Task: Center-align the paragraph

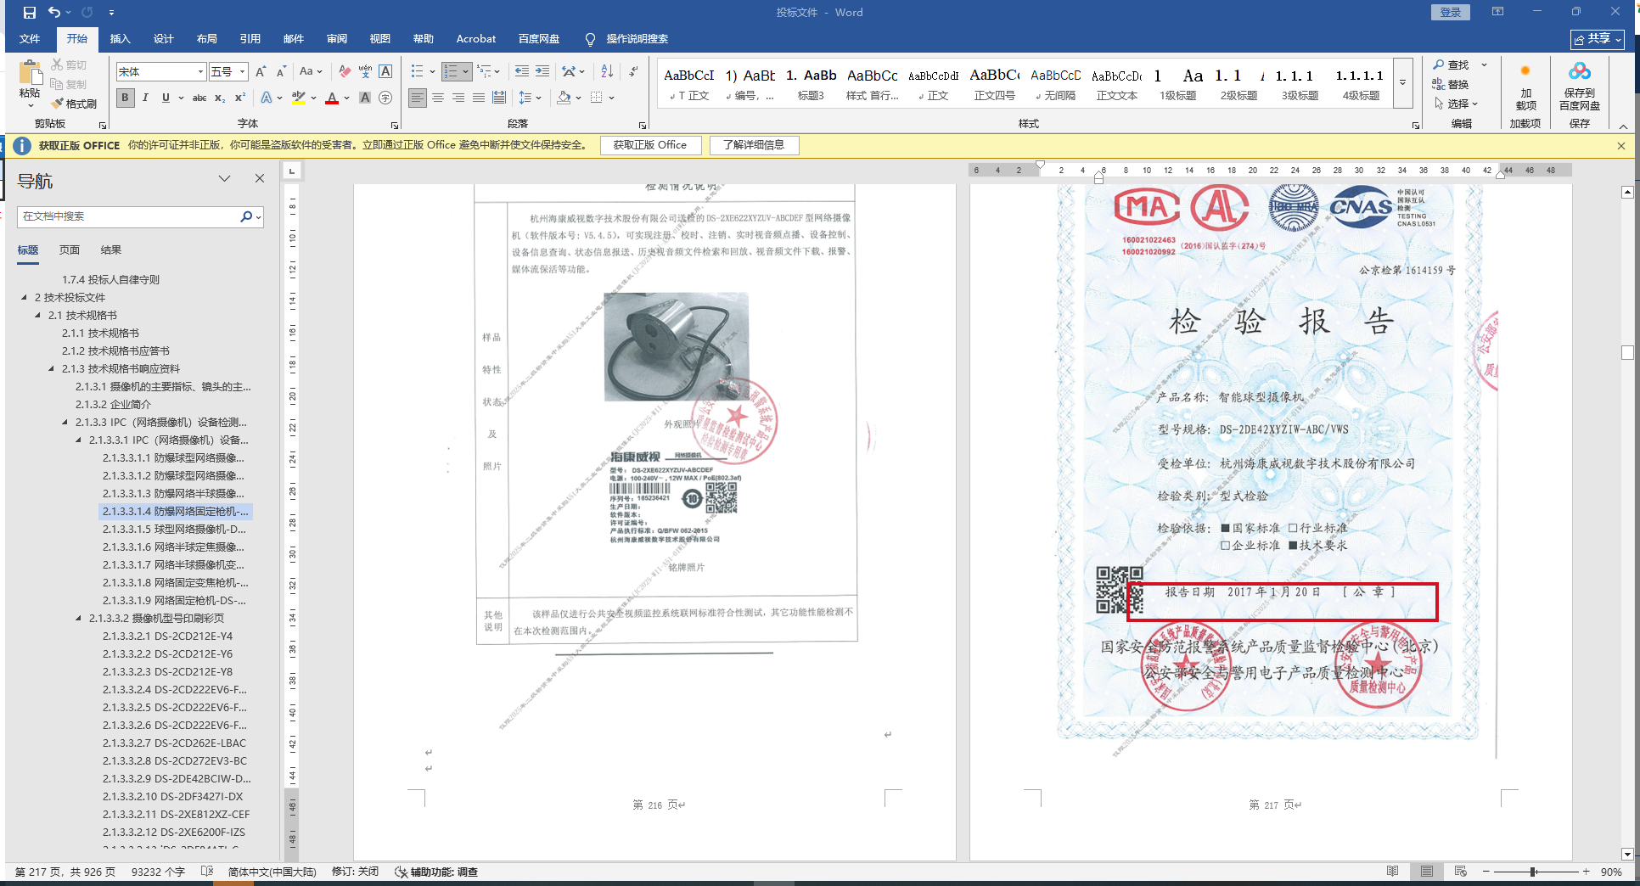Action: [x=438, y=98]
